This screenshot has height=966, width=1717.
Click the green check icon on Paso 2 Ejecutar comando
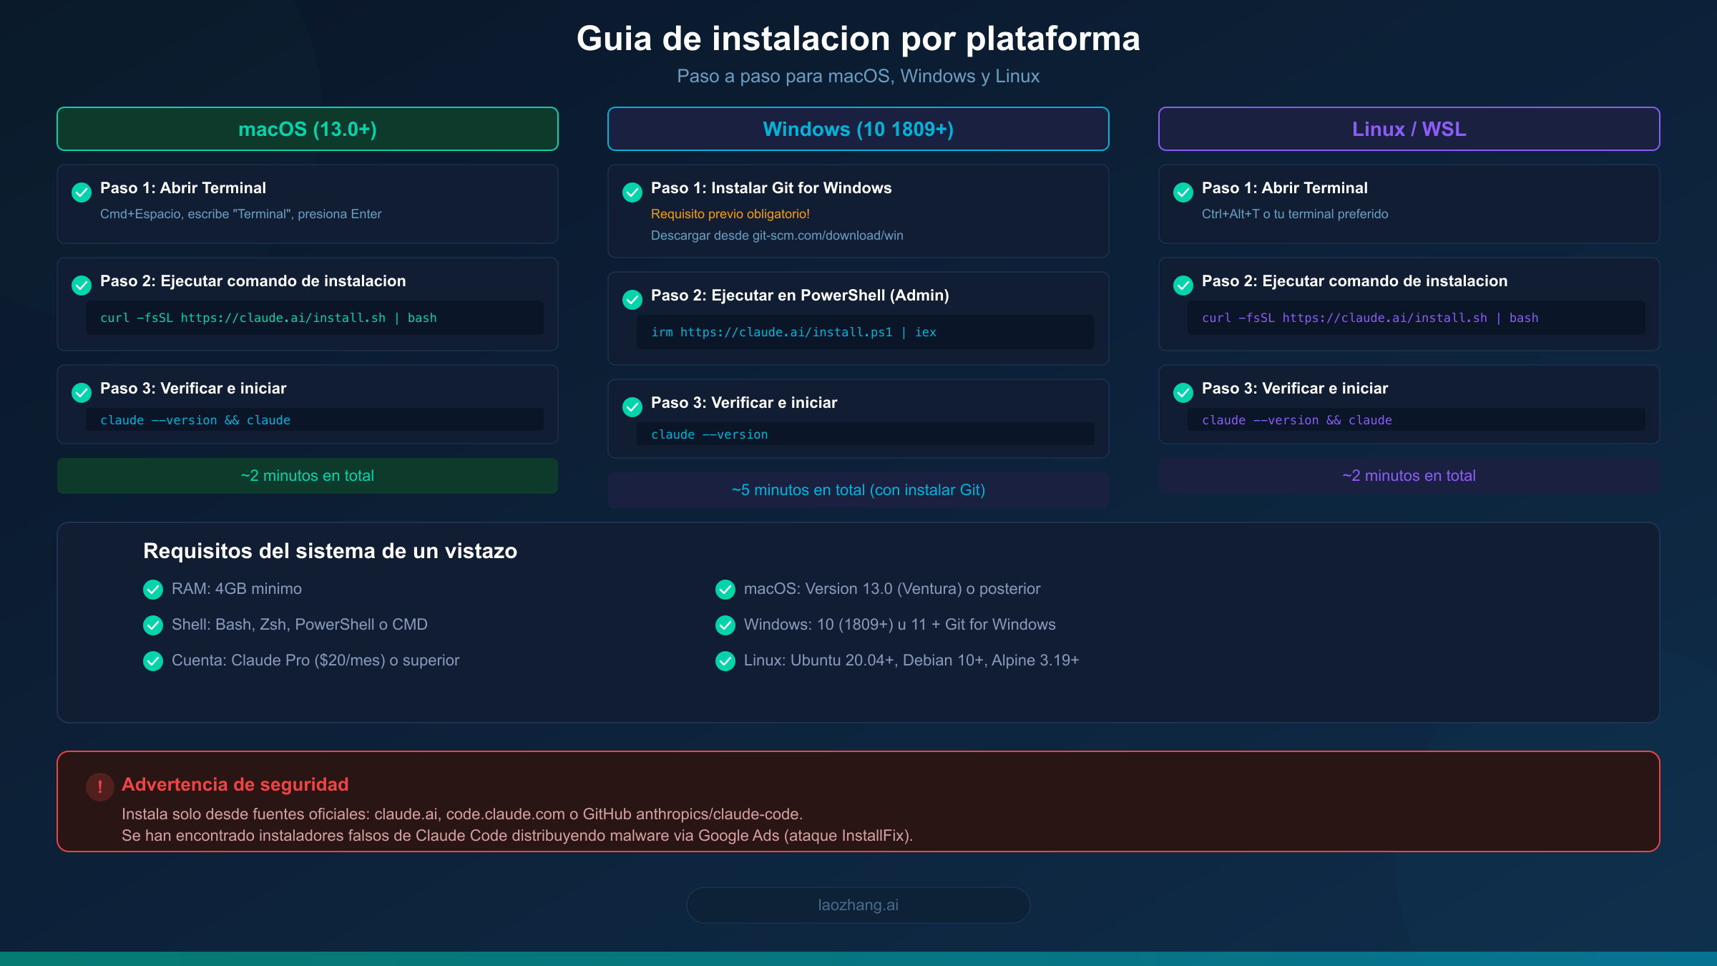82,285
